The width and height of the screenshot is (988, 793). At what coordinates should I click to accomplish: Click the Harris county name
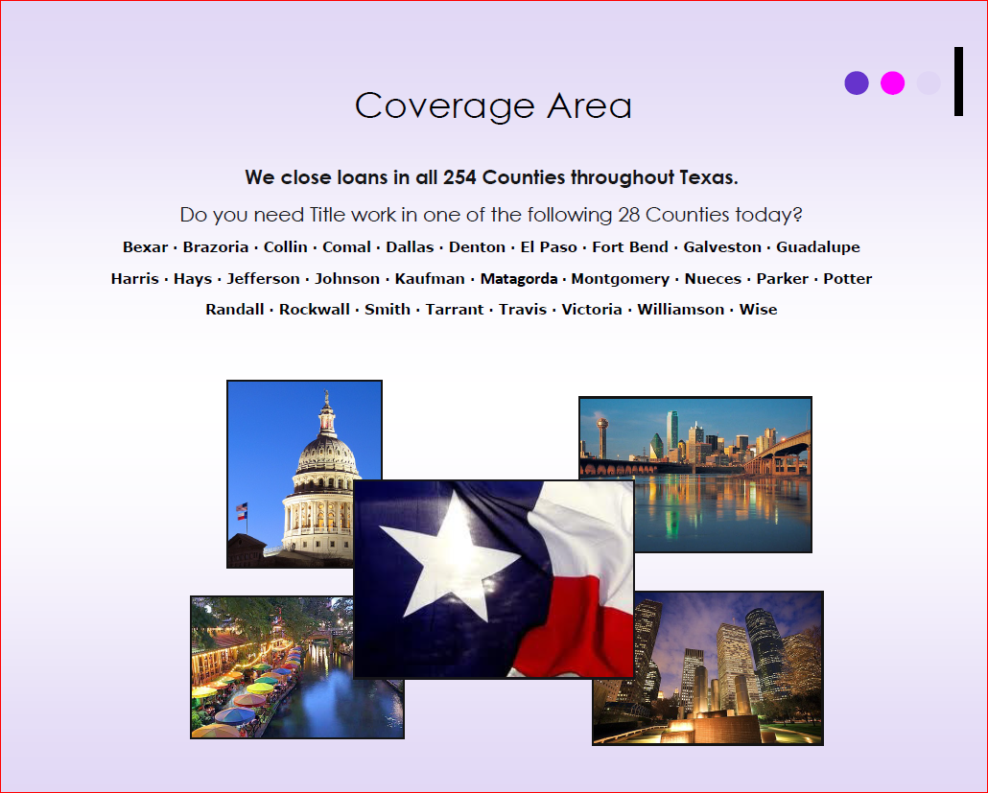(134, 279)
